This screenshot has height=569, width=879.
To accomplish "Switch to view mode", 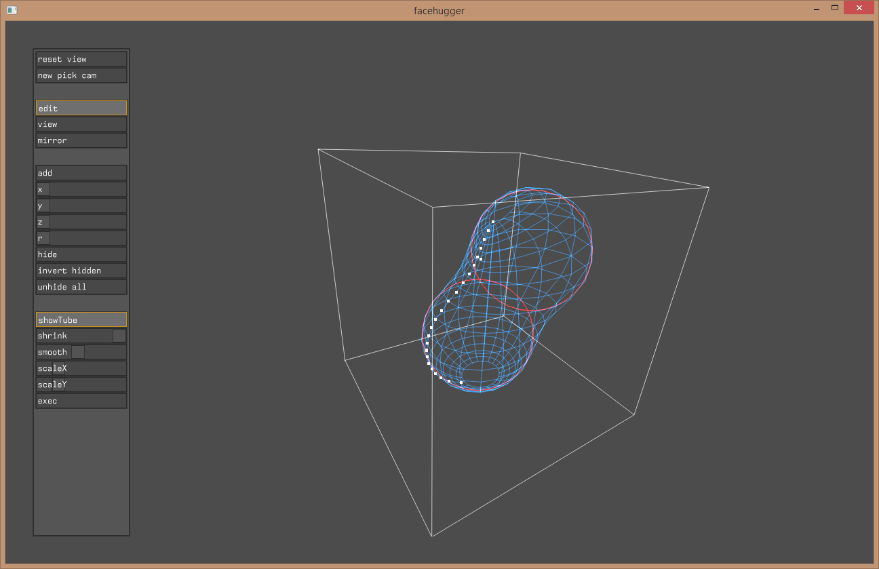I will pyautogui.click(x=81, y=124).
